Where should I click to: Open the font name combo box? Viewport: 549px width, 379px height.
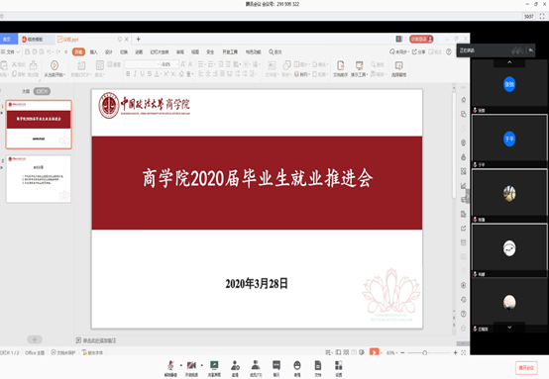pos(142,64)
